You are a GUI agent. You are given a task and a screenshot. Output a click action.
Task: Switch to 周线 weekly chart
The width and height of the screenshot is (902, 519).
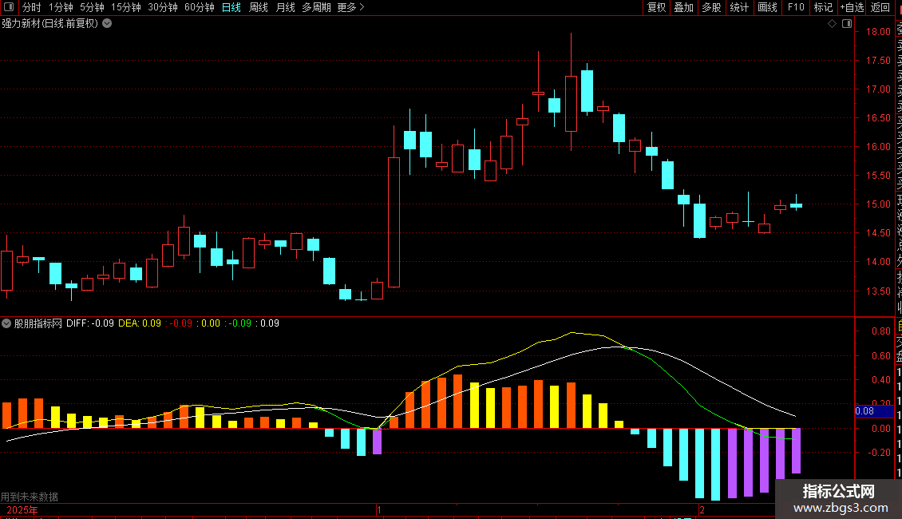(x=259, y=7)
